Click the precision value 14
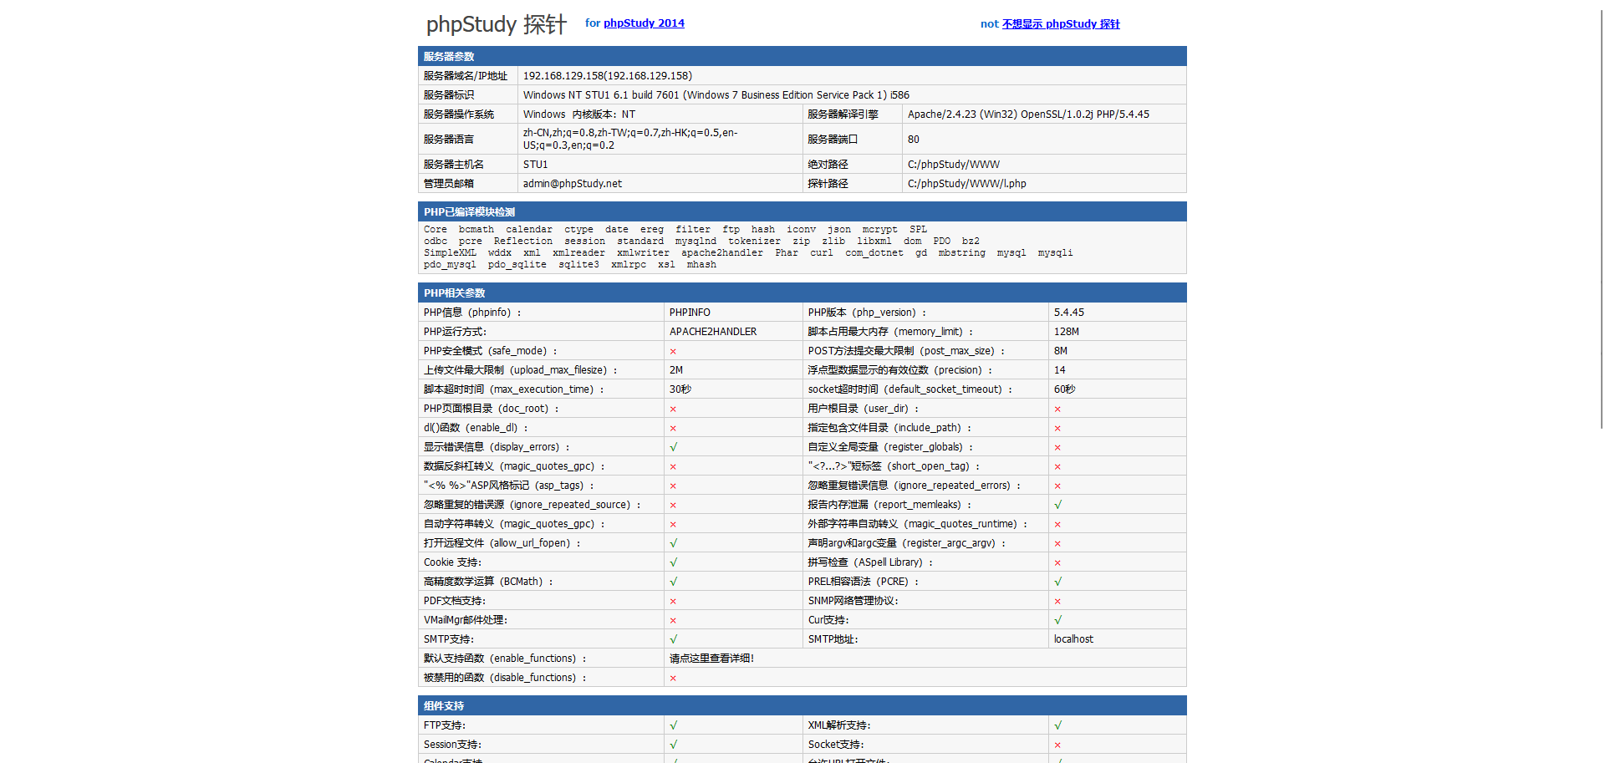 tap(1060, 370)
